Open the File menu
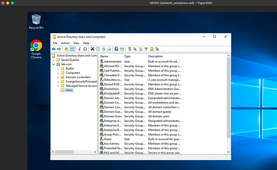 tap(55, 43)
